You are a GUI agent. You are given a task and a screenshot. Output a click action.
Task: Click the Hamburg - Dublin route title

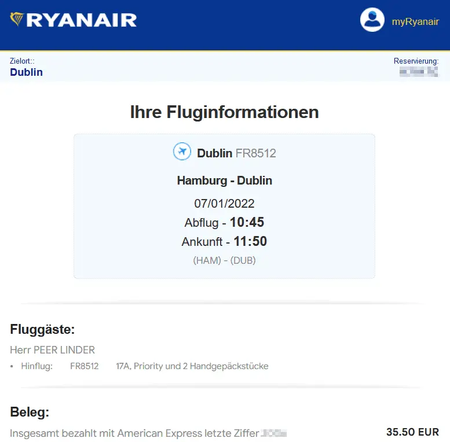coord(224,181)
